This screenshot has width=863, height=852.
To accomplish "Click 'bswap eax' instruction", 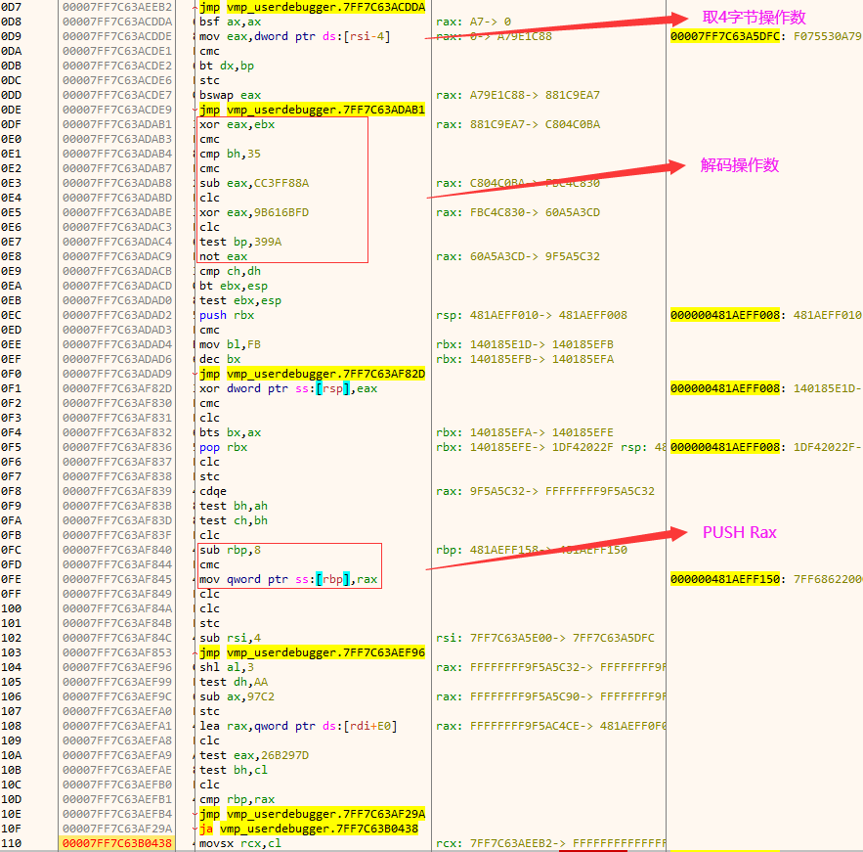I will coord(230,95).
